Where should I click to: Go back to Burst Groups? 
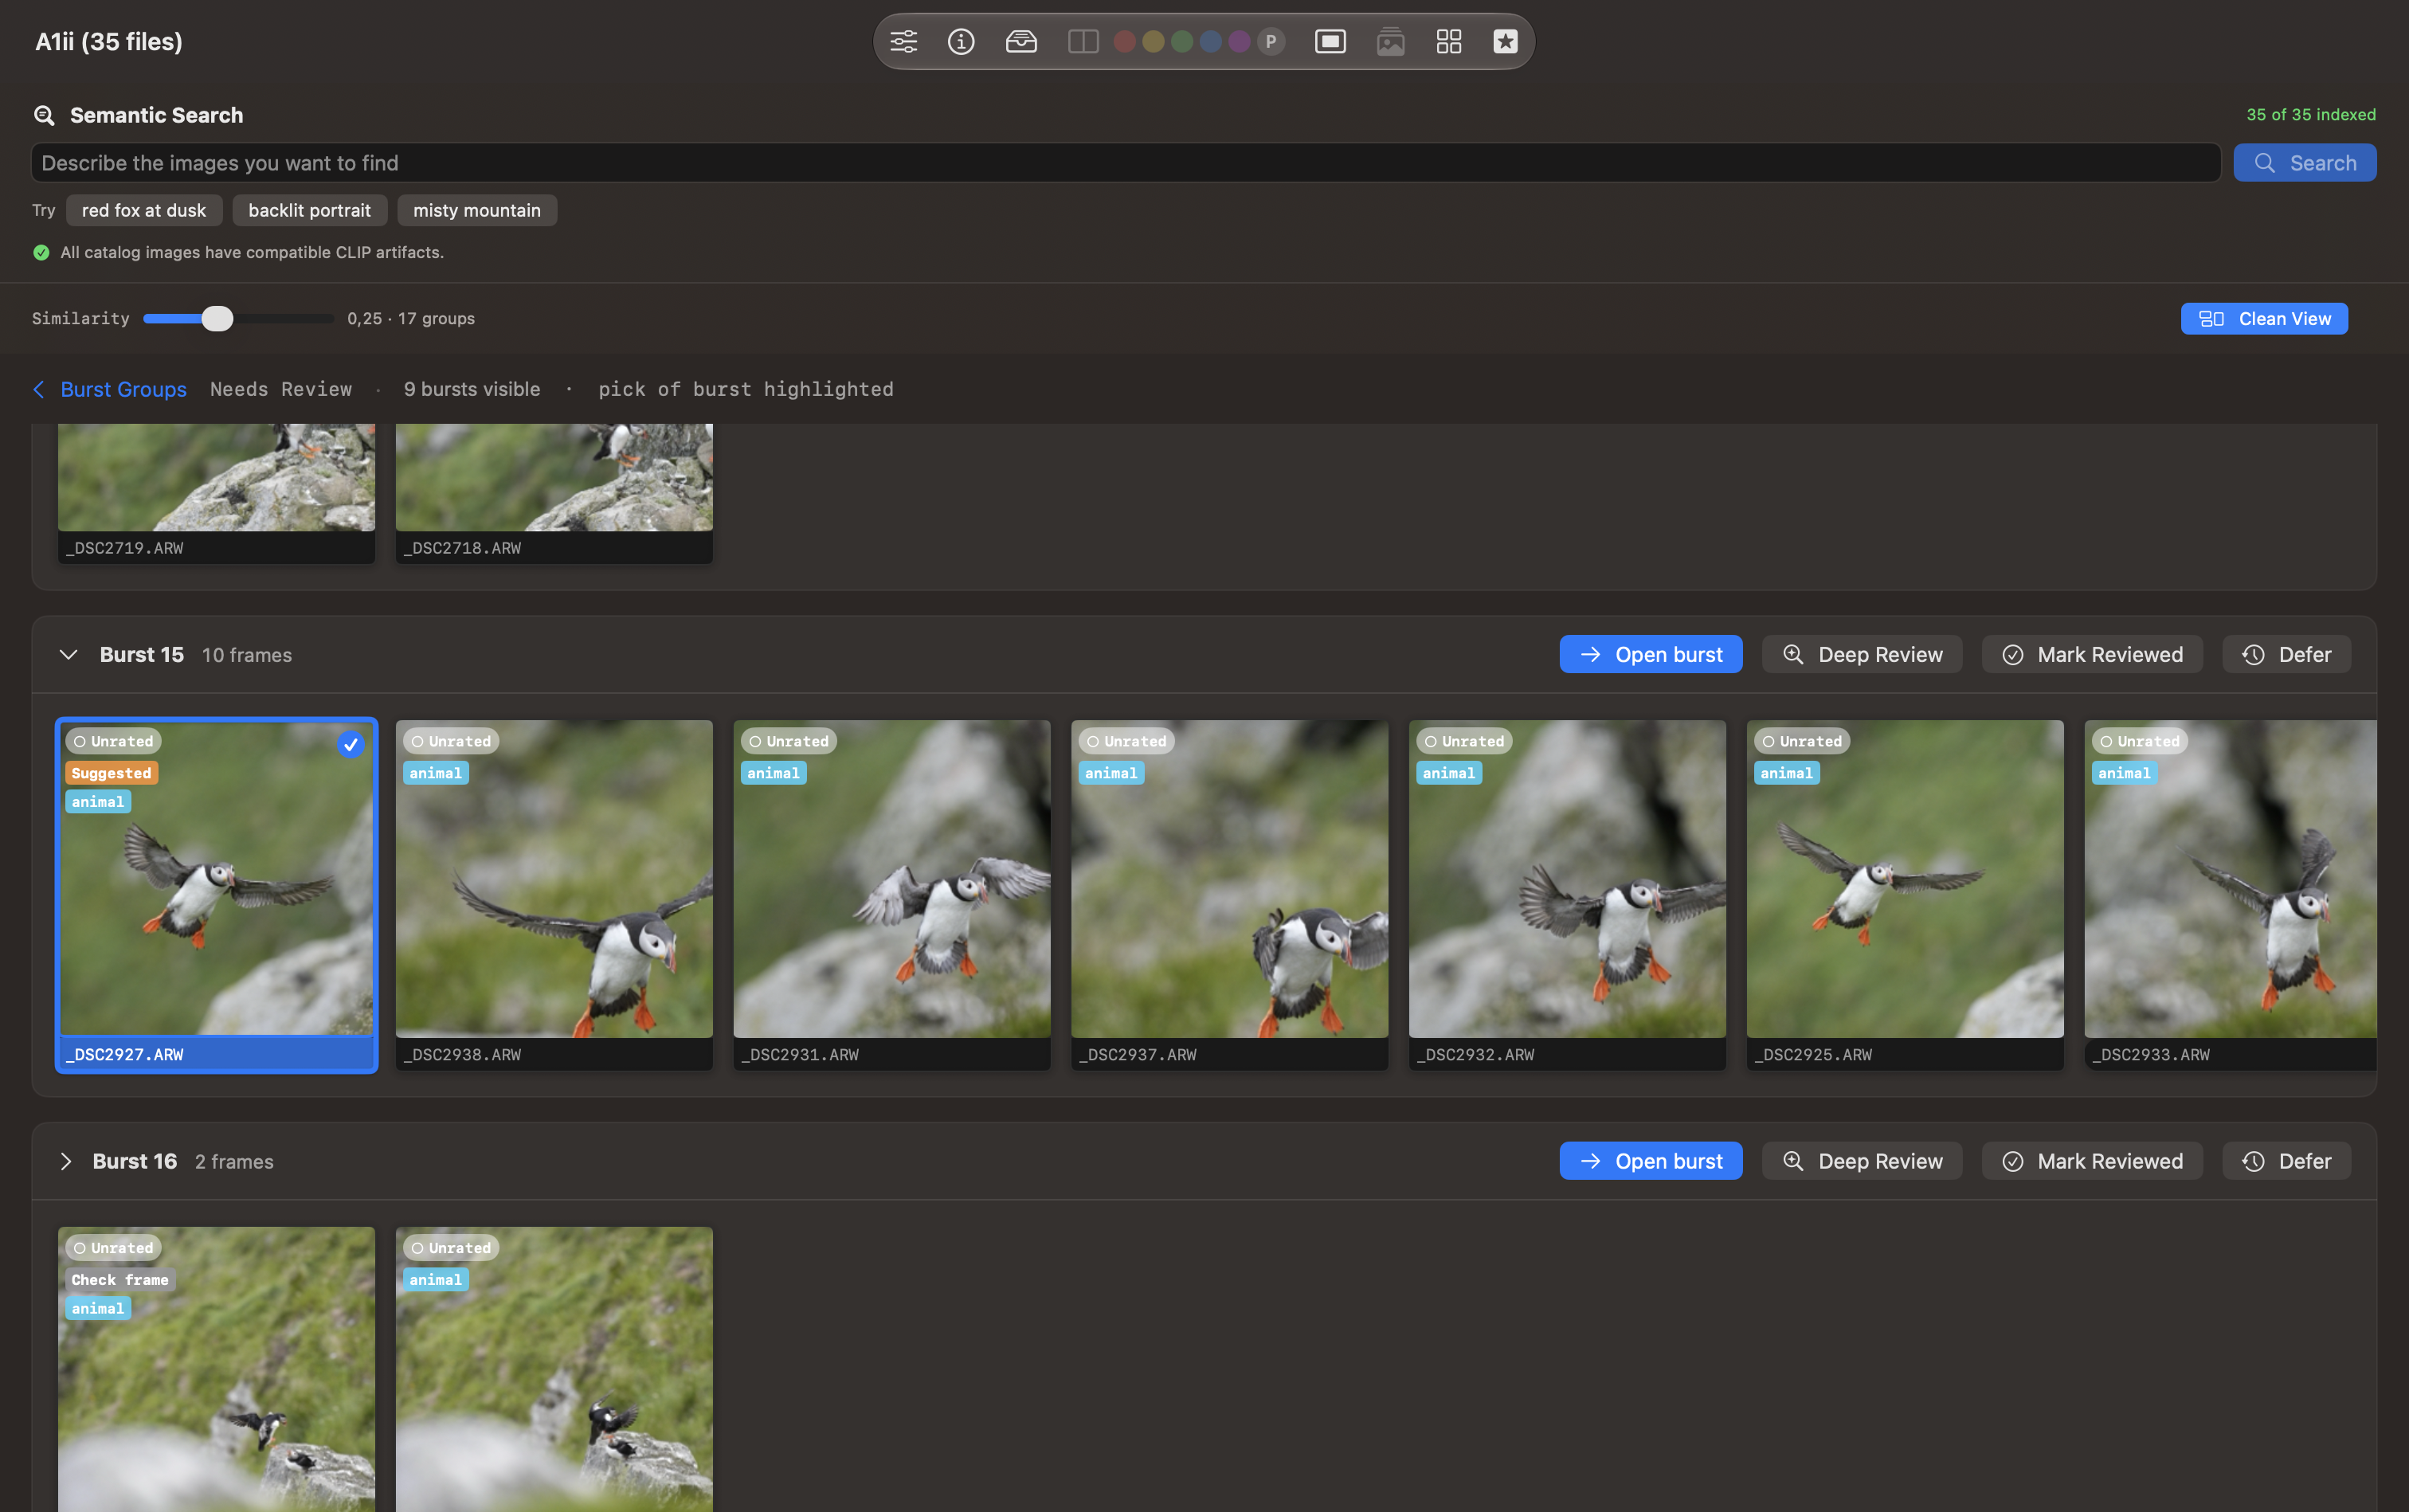123,389
